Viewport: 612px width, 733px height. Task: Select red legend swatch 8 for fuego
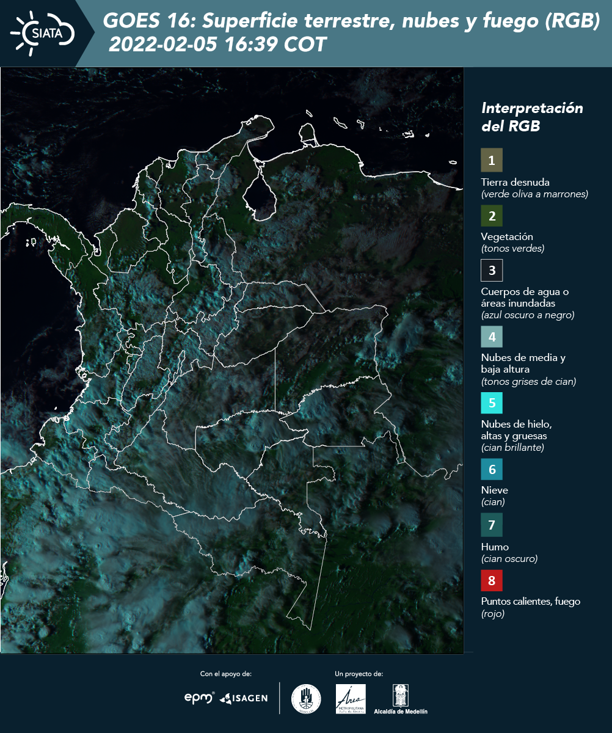492,580
